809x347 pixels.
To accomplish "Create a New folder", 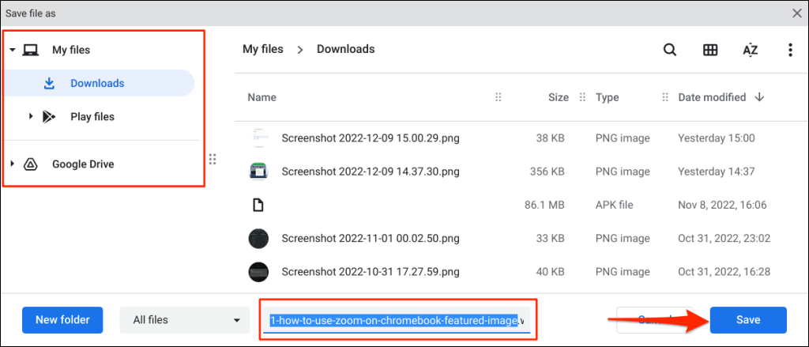I will pyautogui.click(x=62, y=320).
